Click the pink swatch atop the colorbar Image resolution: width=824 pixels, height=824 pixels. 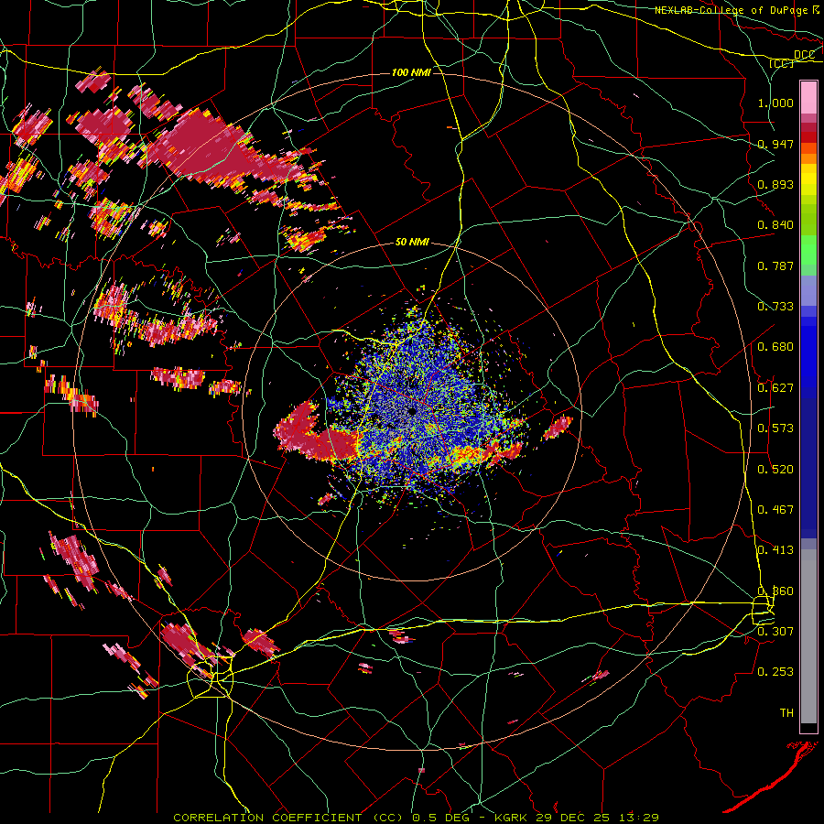808,97
